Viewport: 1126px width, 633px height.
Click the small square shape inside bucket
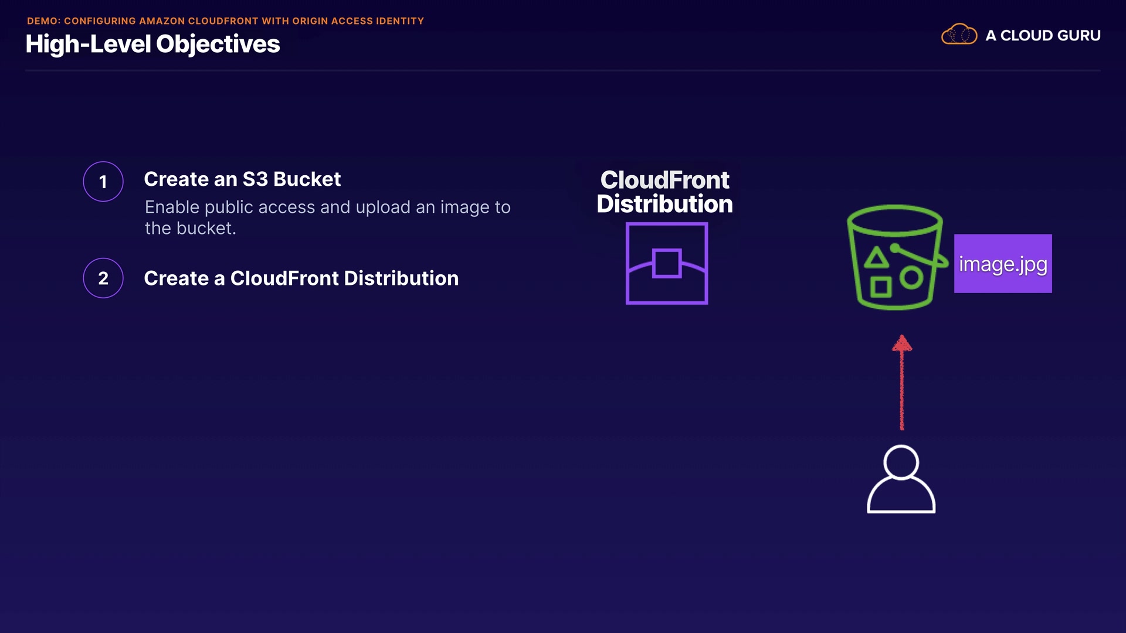click(880, 287)
